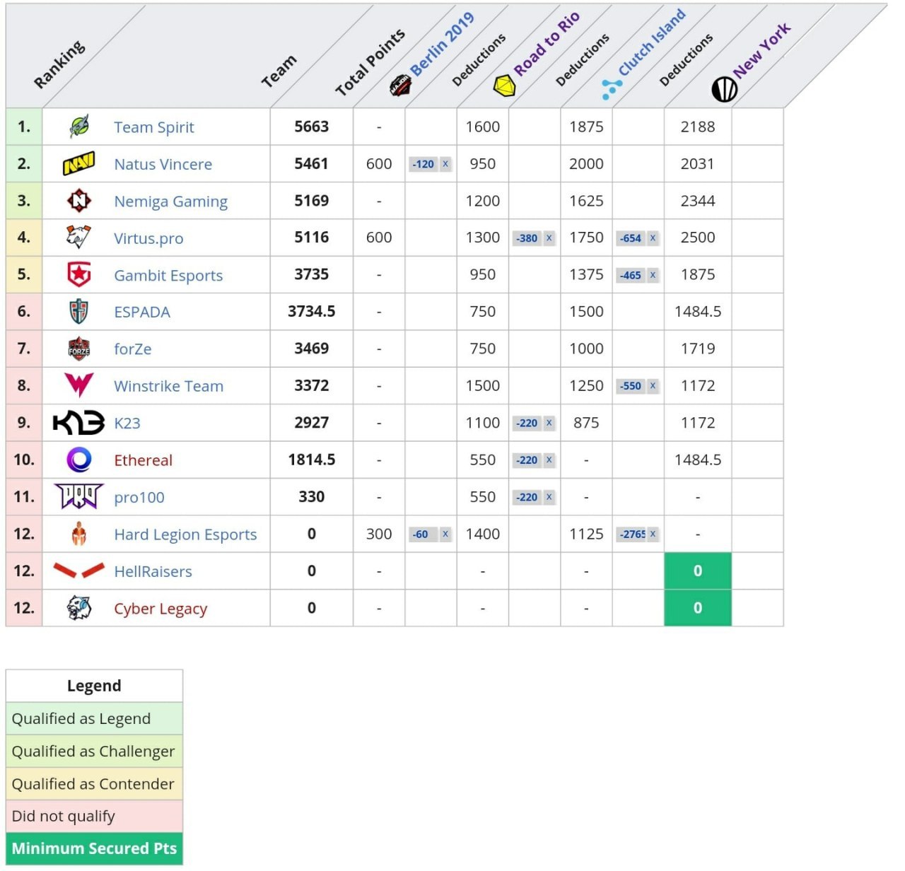Open the ESPADA team link
The image size is (905, 871).
[142, 312]
